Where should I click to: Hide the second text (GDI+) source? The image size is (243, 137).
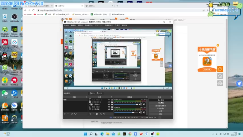109,107
